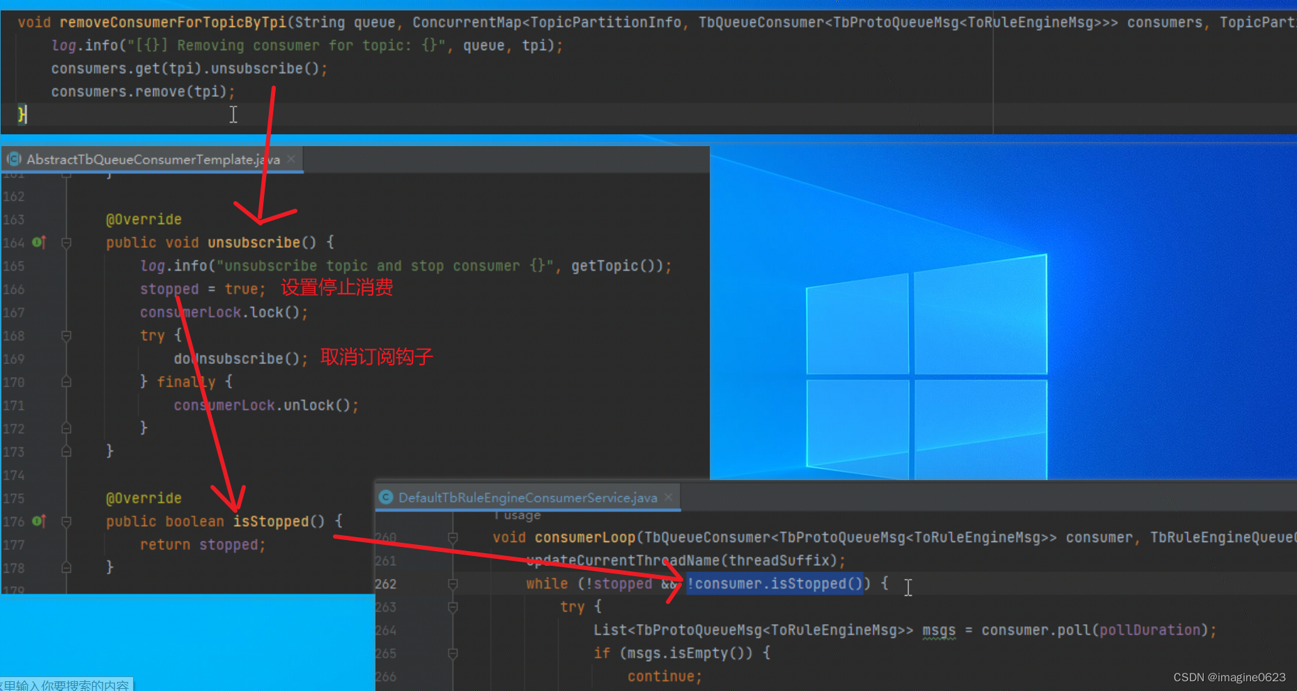This screenshot has width=1297, height=691.
Task: Click the getTopic() call at line 165
Action: click(x=614, y=266)
